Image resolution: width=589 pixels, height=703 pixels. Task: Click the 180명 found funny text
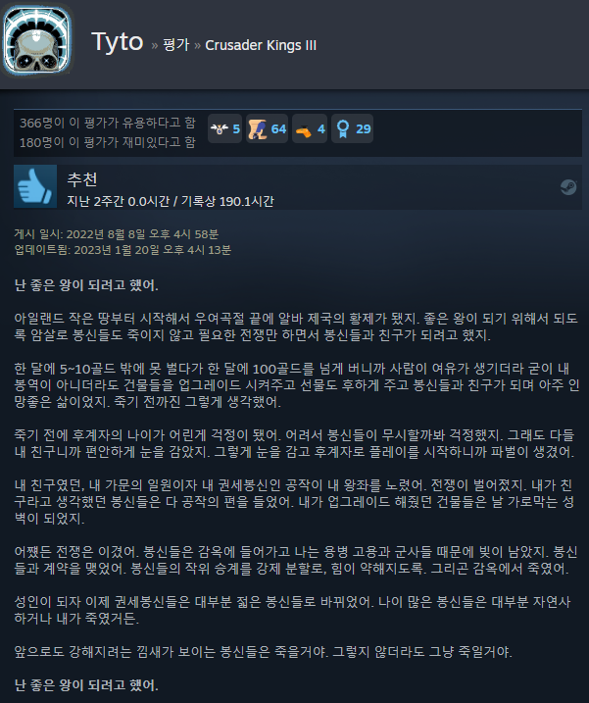point(108,142)
